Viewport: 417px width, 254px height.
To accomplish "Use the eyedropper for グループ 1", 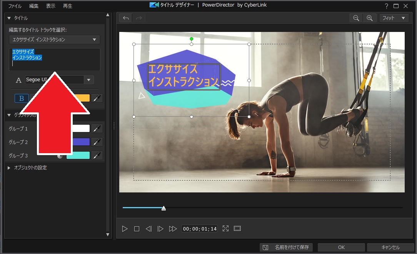I will [97, 129].
